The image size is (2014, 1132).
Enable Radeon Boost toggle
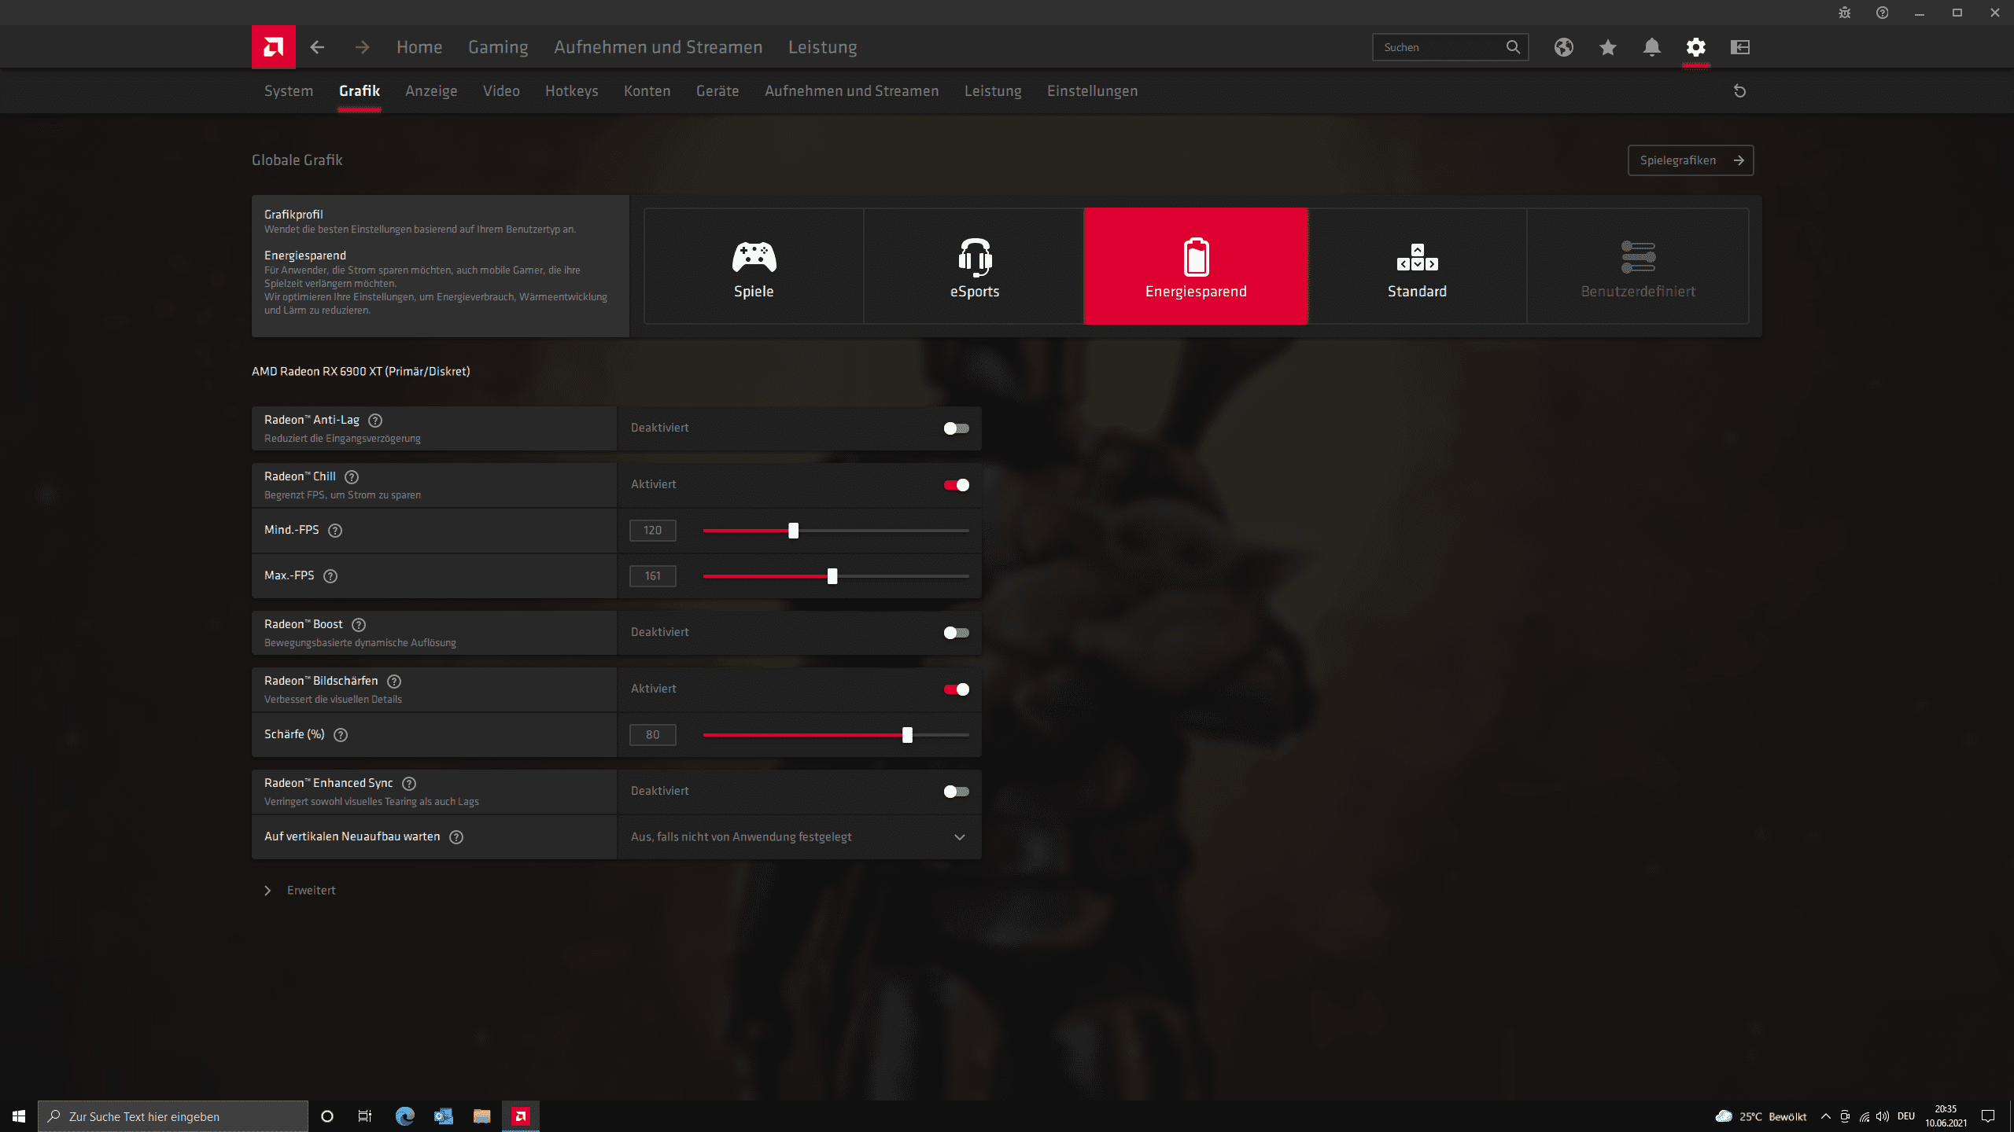pyautogui.click(x=956, y=633)
